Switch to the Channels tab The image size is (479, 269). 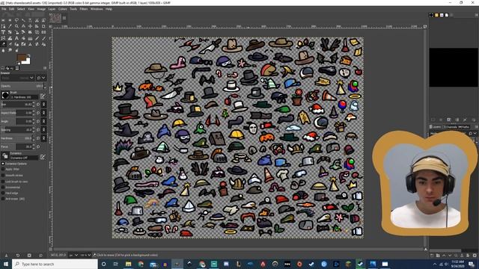pyautogui.click(x=451, y=127)
